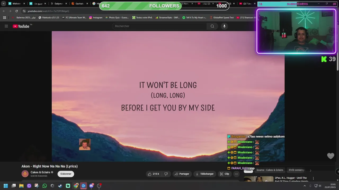
Task: Go to the YouTube home logo
Action: [x=21, y=26]
